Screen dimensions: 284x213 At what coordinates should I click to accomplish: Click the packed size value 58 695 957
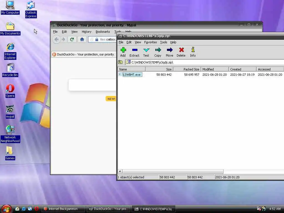coord(192,75)
